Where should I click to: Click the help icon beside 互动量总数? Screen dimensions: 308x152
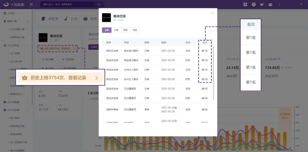pos(279,59)
